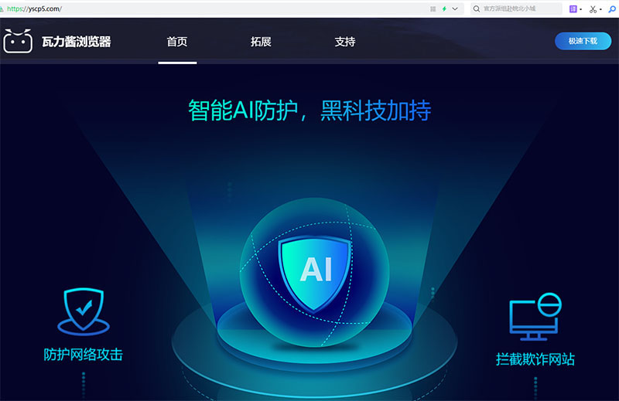The height and width of the screenshot is (401, 619).
Task: Click the 极速下载 button
Action: 583,41
